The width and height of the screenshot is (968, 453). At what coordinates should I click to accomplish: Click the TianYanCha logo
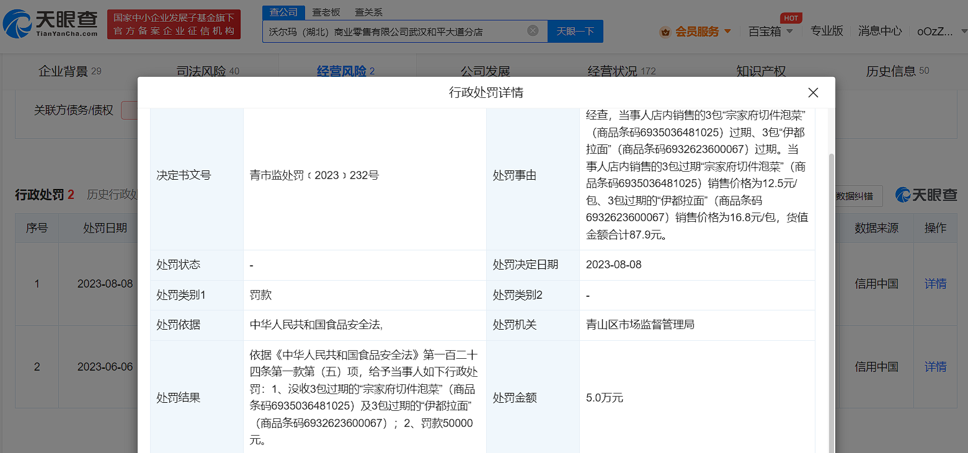tap(51, 25)
